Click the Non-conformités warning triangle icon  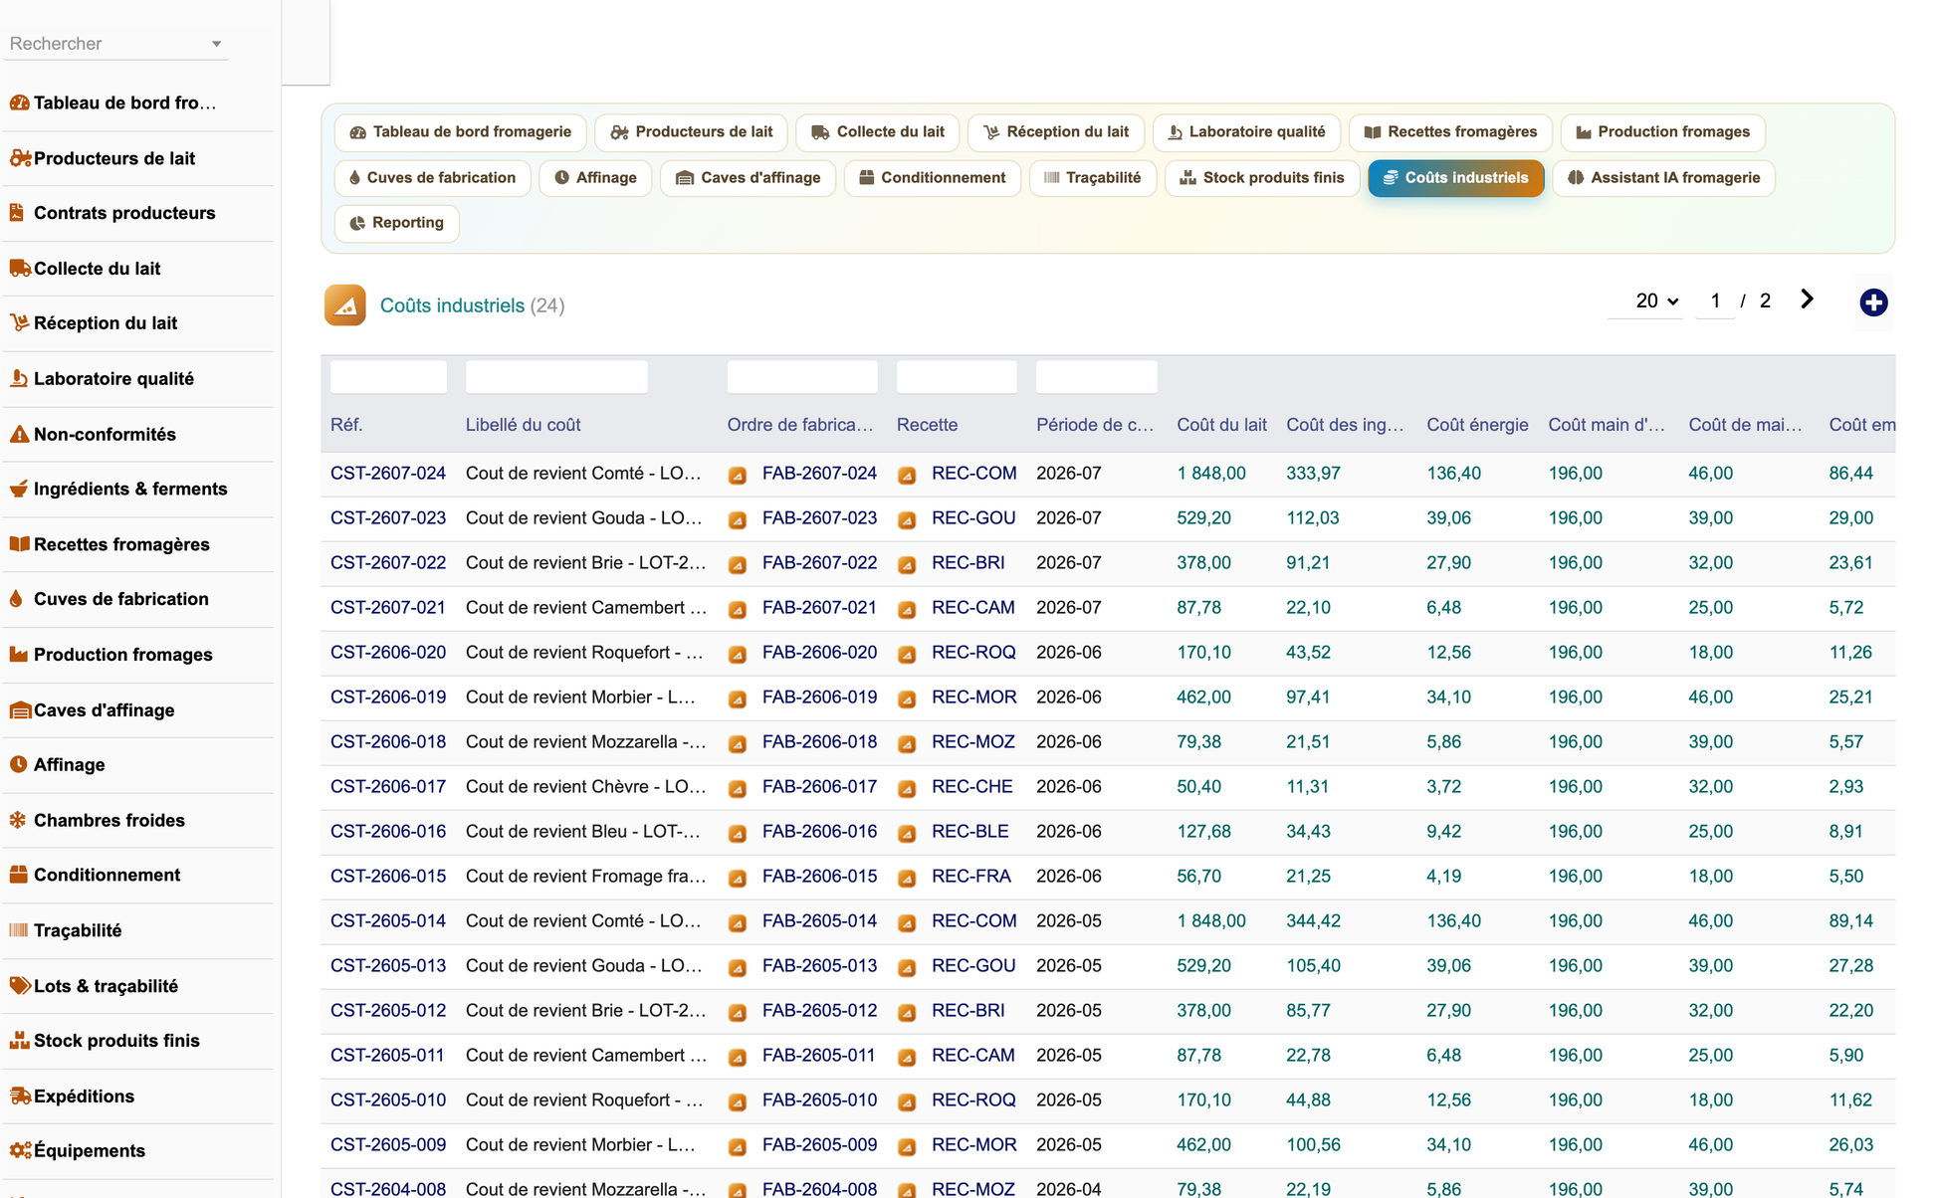[19, 434]
